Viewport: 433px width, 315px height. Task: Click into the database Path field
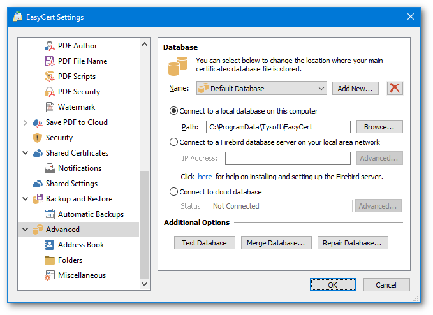278,127
